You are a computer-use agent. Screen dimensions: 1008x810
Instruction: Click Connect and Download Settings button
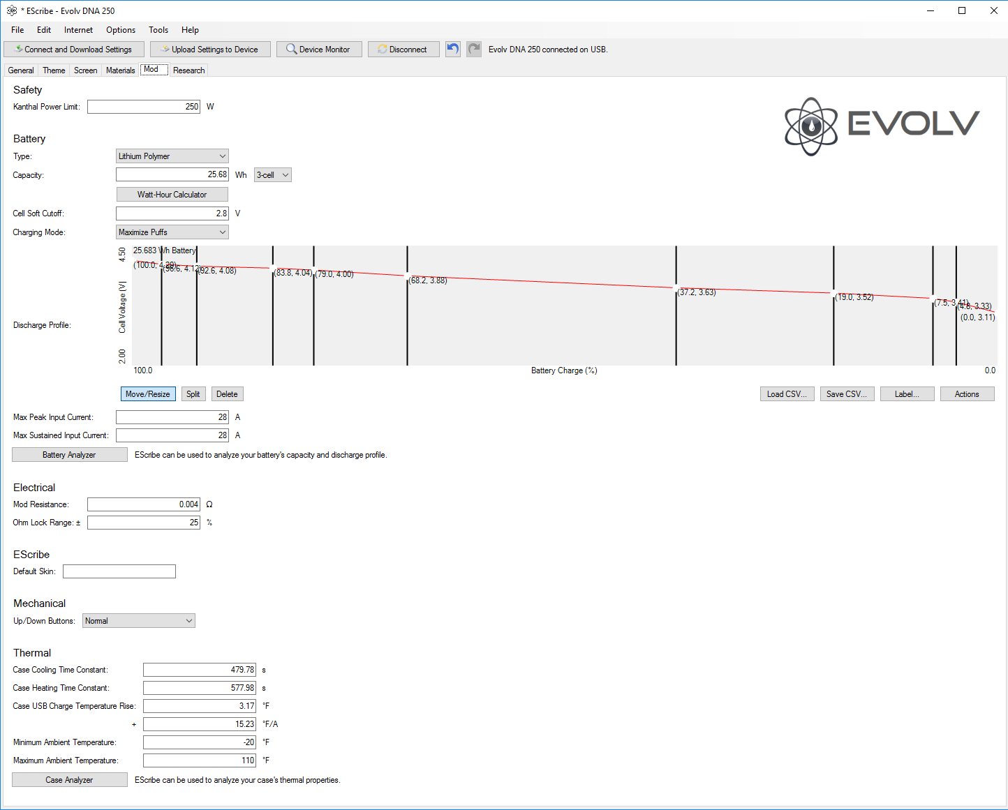pos(74,50)
